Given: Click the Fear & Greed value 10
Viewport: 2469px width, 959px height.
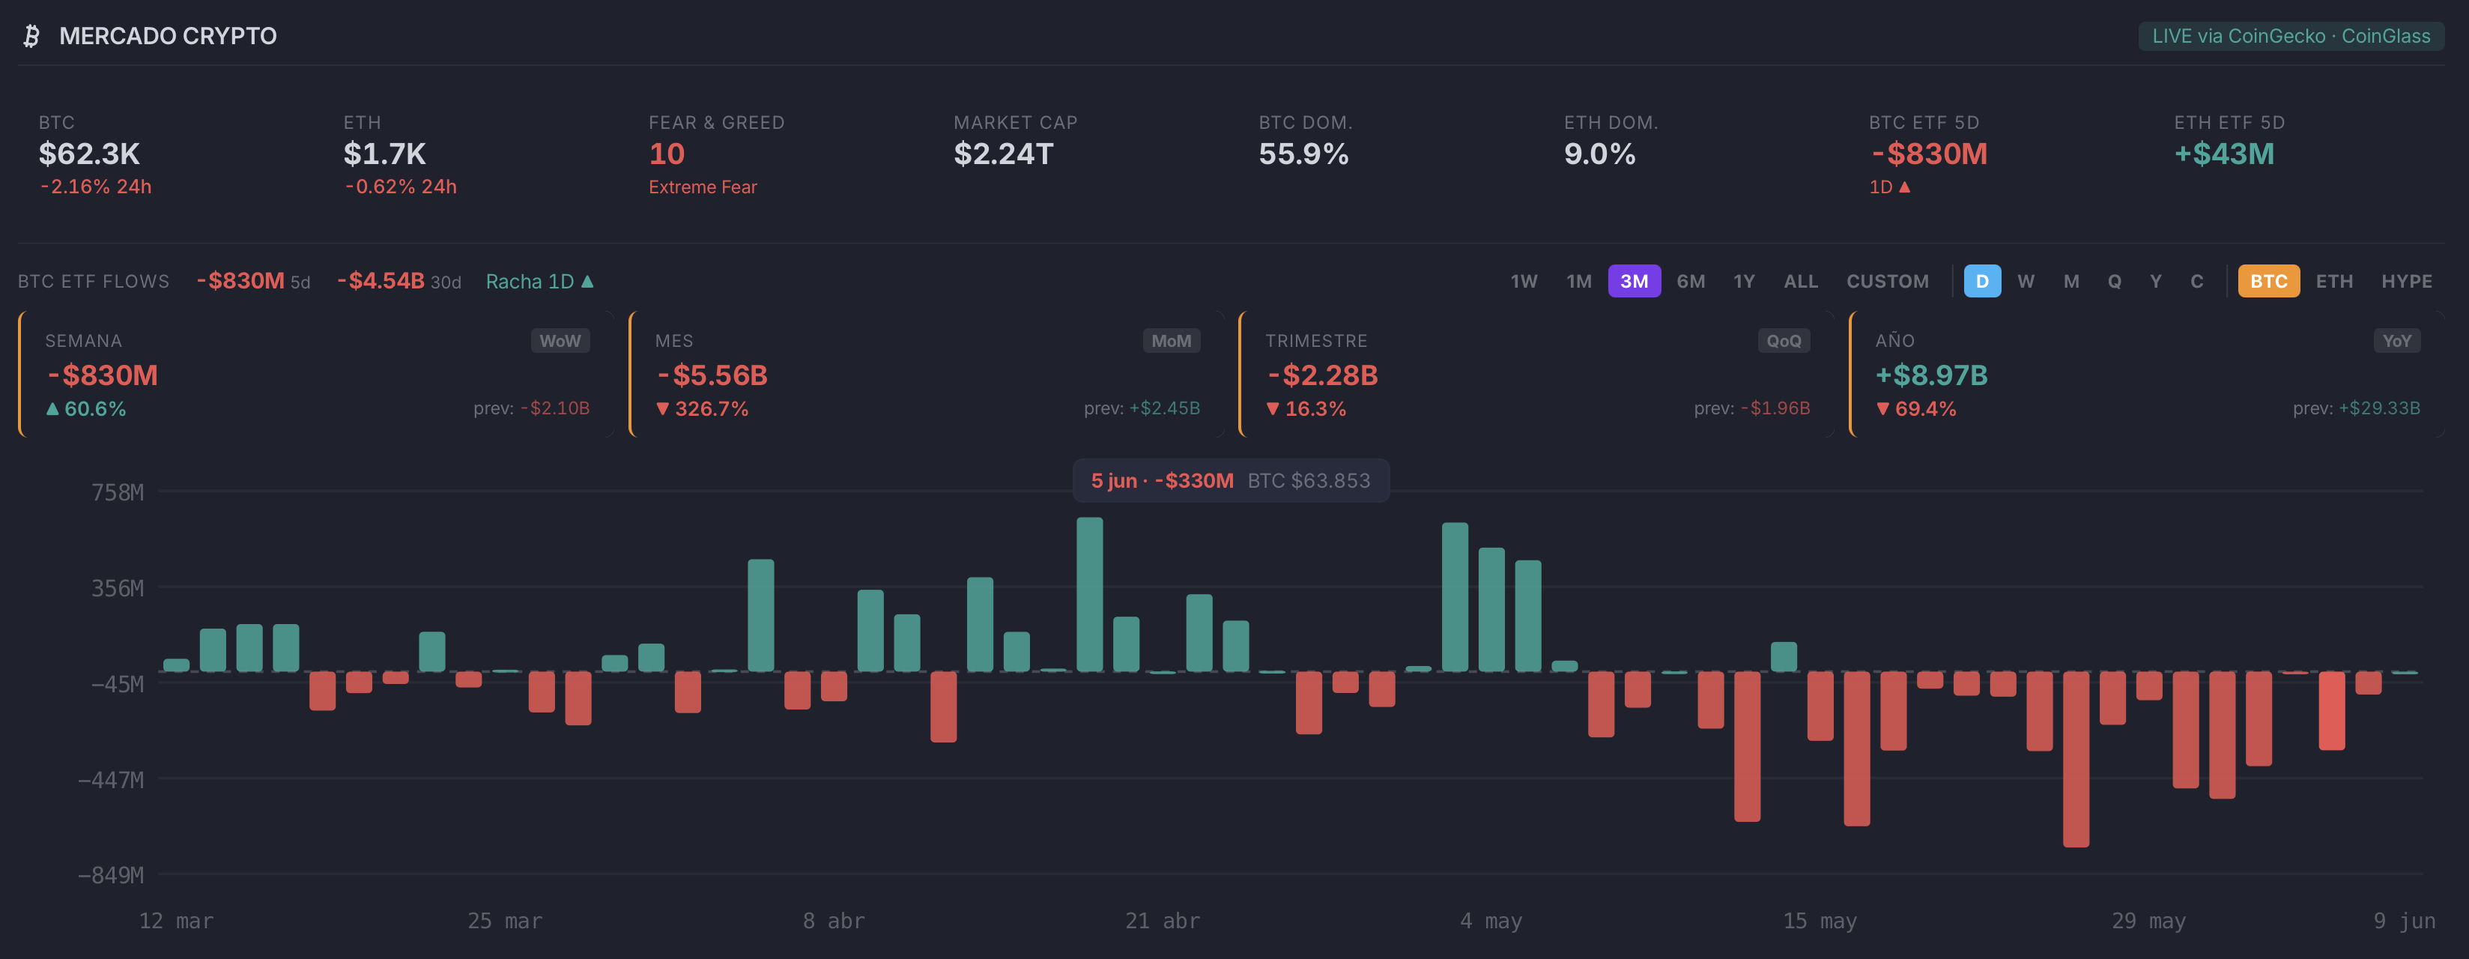Looking at the screenshot, I should [x=667, y=154].
